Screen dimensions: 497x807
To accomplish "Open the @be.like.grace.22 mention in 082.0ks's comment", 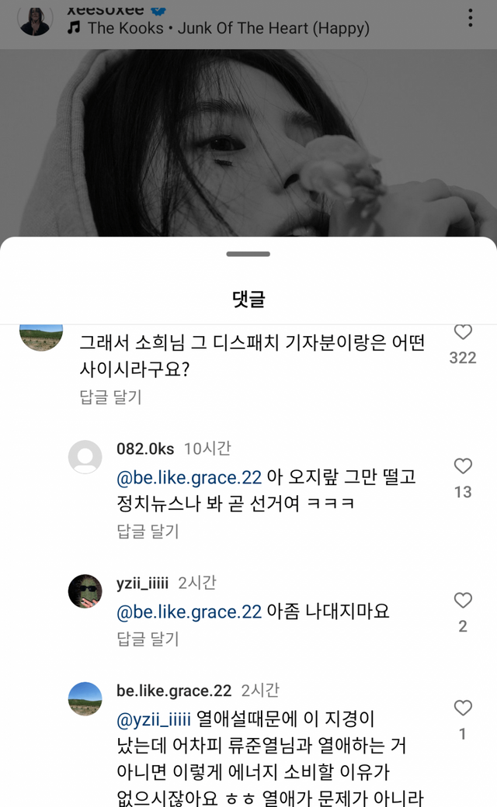I will tap(189, 476).
